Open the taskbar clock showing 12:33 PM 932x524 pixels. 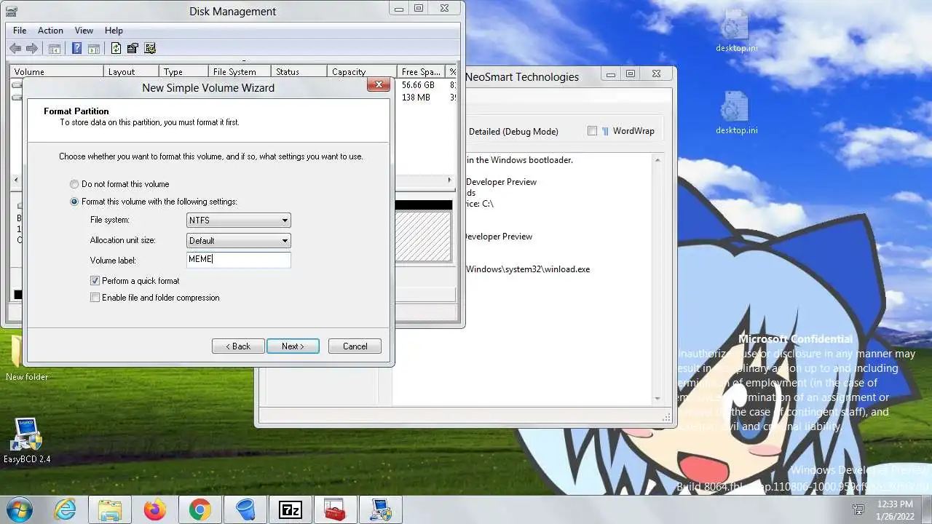(x=895, y=509)
